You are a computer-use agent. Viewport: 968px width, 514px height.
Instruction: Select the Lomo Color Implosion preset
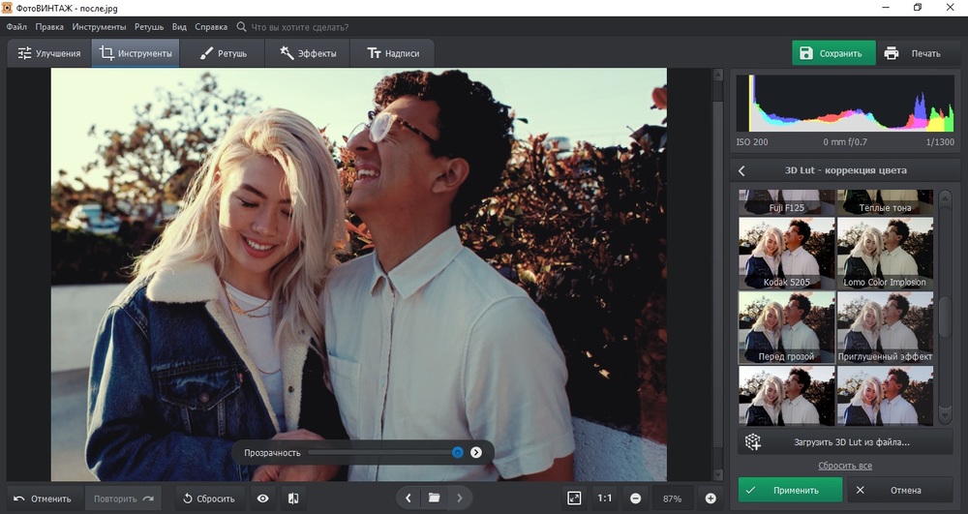886,253
